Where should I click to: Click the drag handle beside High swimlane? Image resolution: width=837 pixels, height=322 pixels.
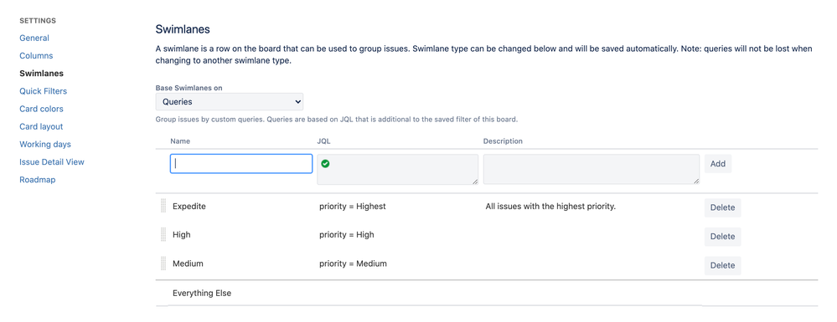pyautogui.click(x=163, y=234)
